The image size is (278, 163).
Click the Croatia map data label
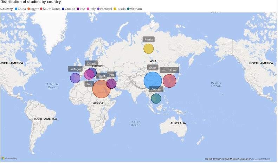pyautogui.click(x=91, y=63)
